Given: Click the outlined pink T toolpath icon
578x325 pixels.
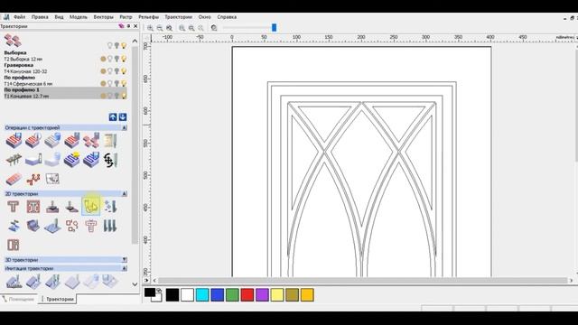Looking at the screenshot, I should coord(90,226).
